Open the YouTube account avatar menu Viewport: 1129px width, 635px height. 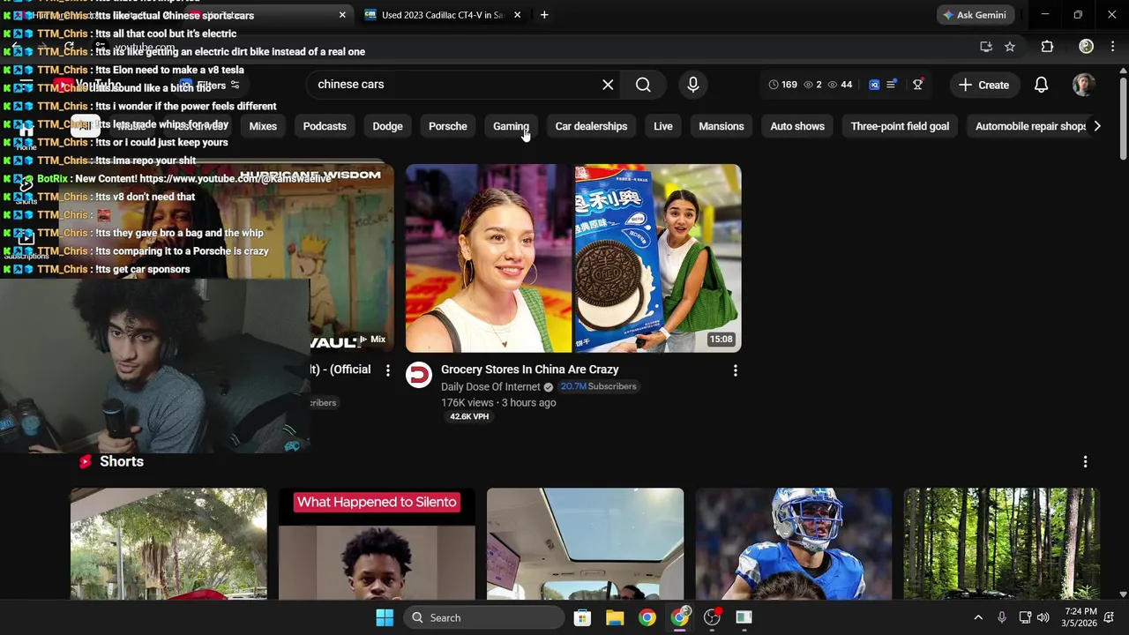point(1084,85)
